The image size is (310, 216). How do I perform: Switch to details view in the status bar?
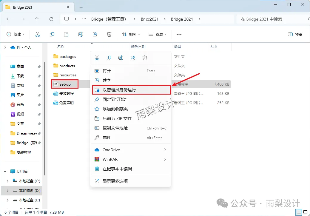click(x=299, y=212)
